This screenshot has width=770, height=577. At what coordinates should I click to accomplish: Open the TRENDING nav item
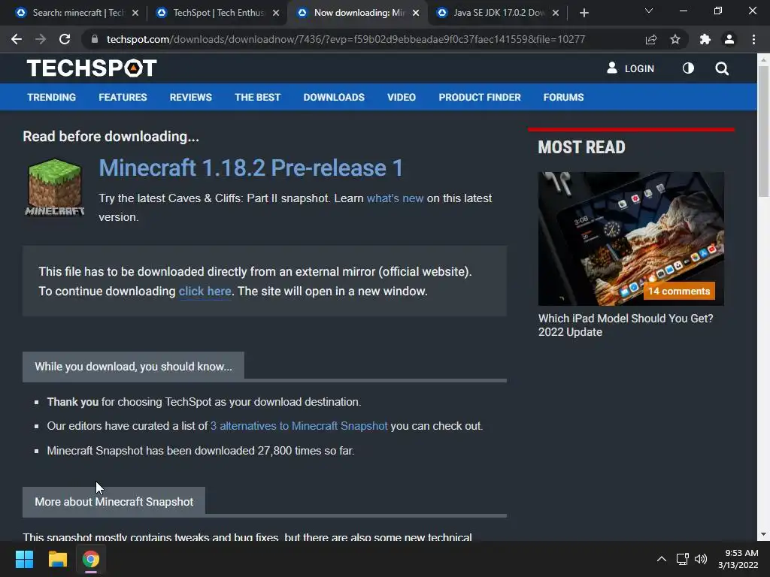[x=52, y=97]
